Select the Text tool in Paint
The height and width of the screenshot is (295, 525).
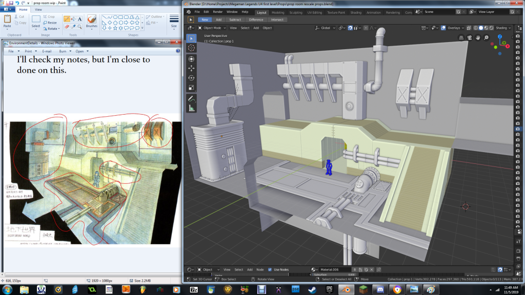pyautogui.click(x=79, y=19)
